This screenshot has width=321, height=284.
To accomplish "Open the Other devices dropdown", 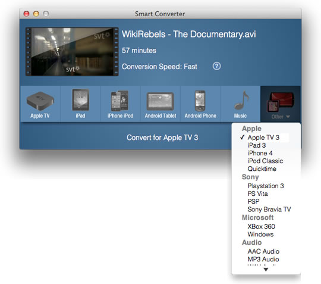I will click(x=280, y=104).
